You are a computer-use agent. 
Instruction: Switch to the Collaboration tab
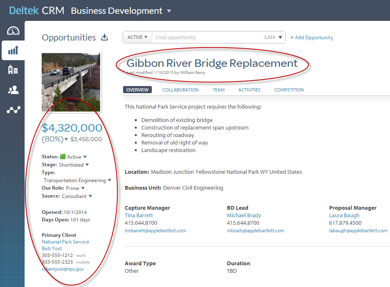coord(180,90)
